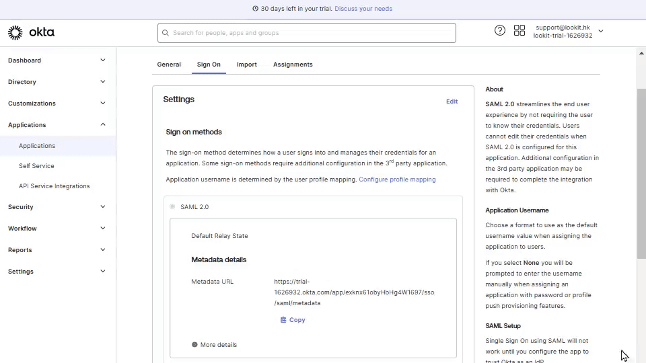
Task: Focus the people, apps and groups search field
Action: [310, 33]
